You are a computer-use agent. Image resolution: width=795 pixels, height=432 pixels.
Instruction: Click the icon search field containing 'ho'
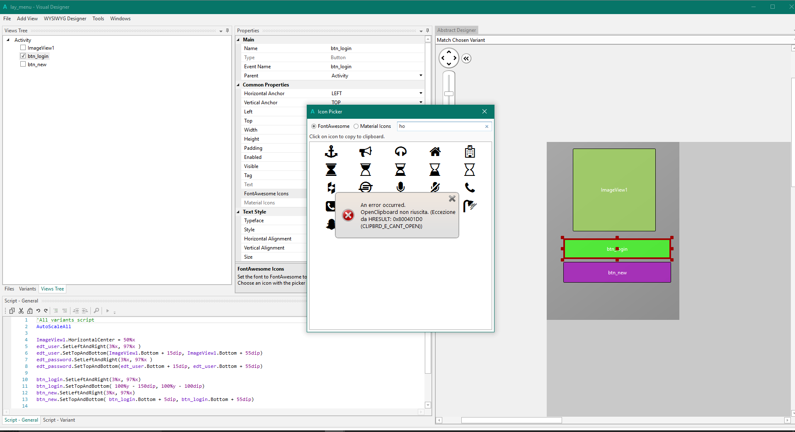click(x=439, y=127)
